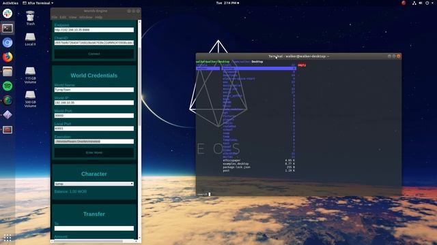437x245 pixels.
Task: Close the Terminal window
Action: [x=399, y=56]
